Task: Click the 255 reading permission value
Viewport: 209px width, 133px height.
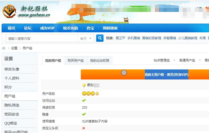Action: coord(85,107)
